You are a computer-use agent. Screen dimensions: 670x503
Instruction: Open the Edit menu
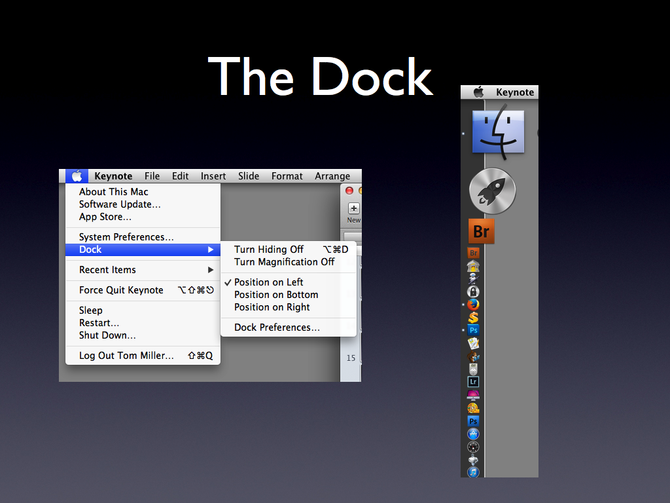click(x=181, y=176)
